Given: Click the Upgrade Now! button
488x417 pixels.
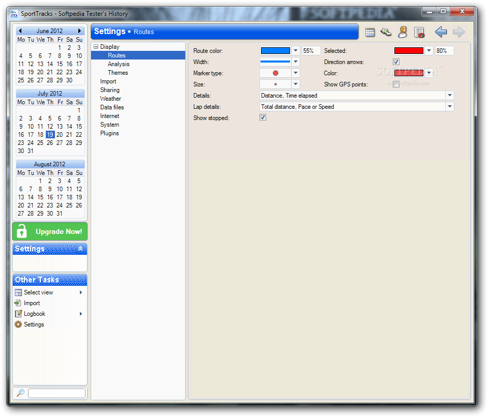Looking at the screenshot, I should [x=50, y=231].
